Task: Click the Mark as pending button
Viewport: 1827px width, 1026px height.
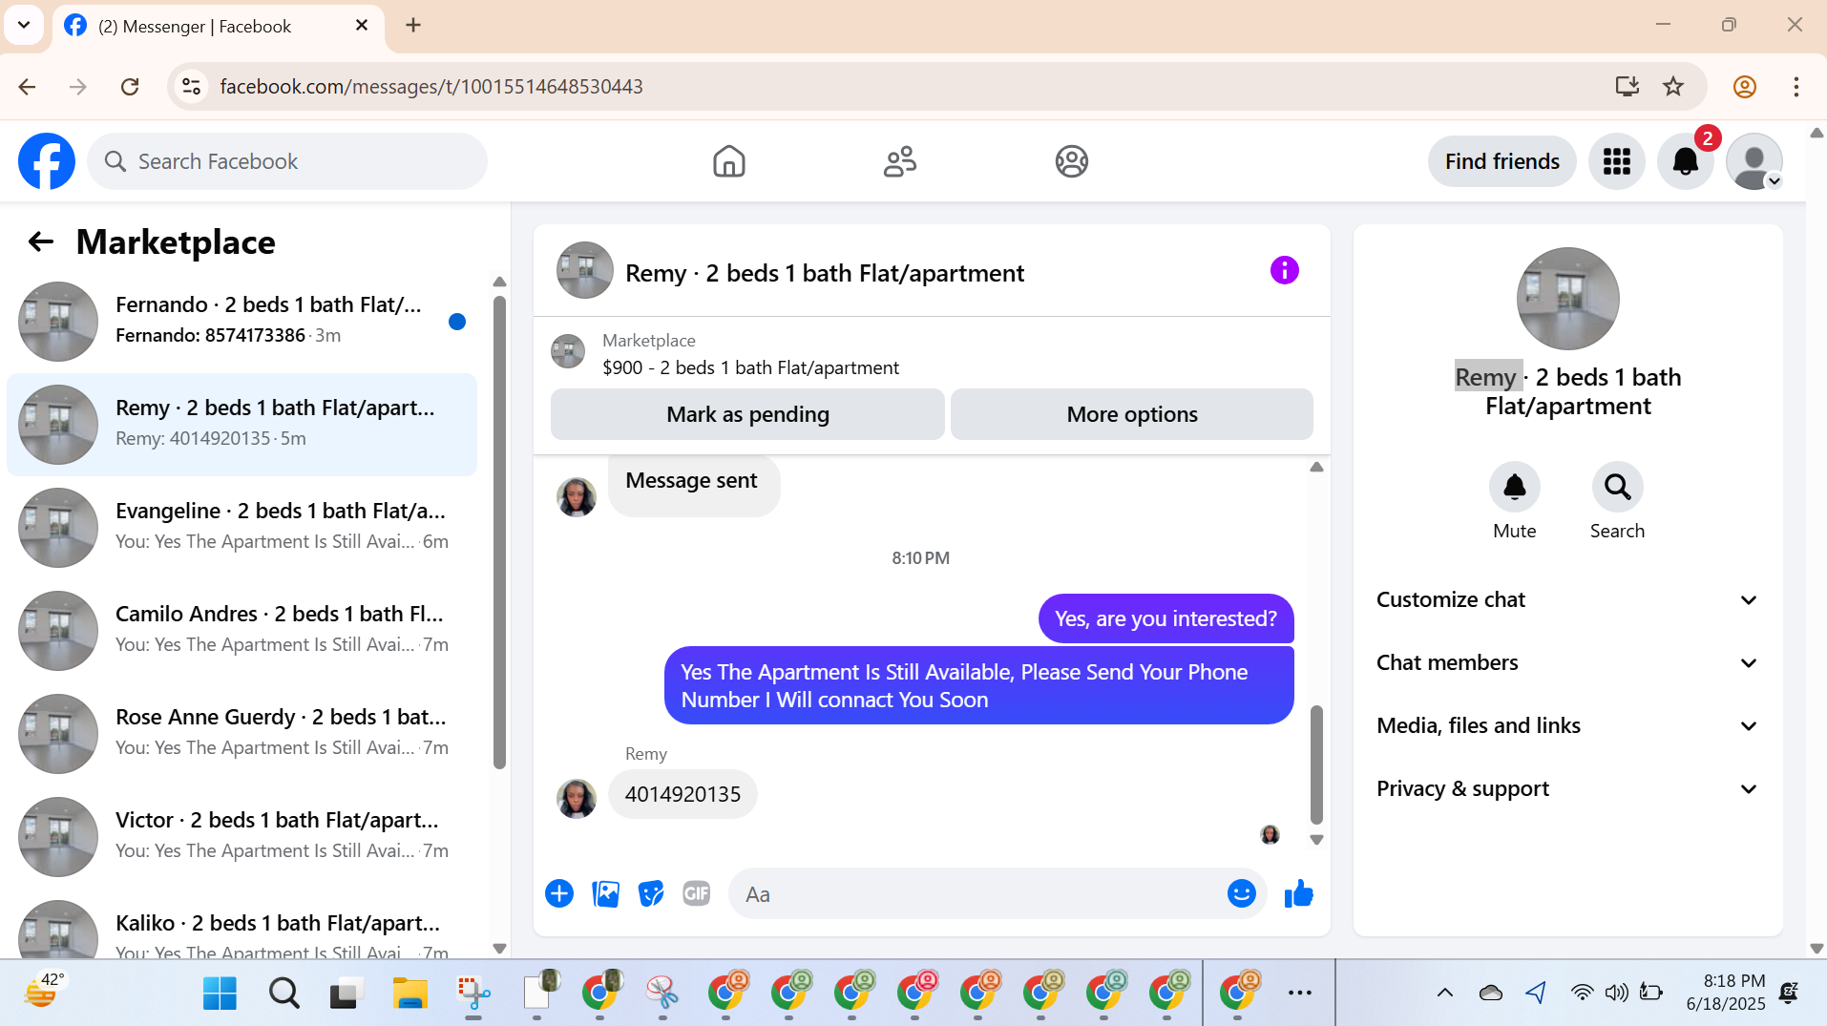Action: [747, 414]
